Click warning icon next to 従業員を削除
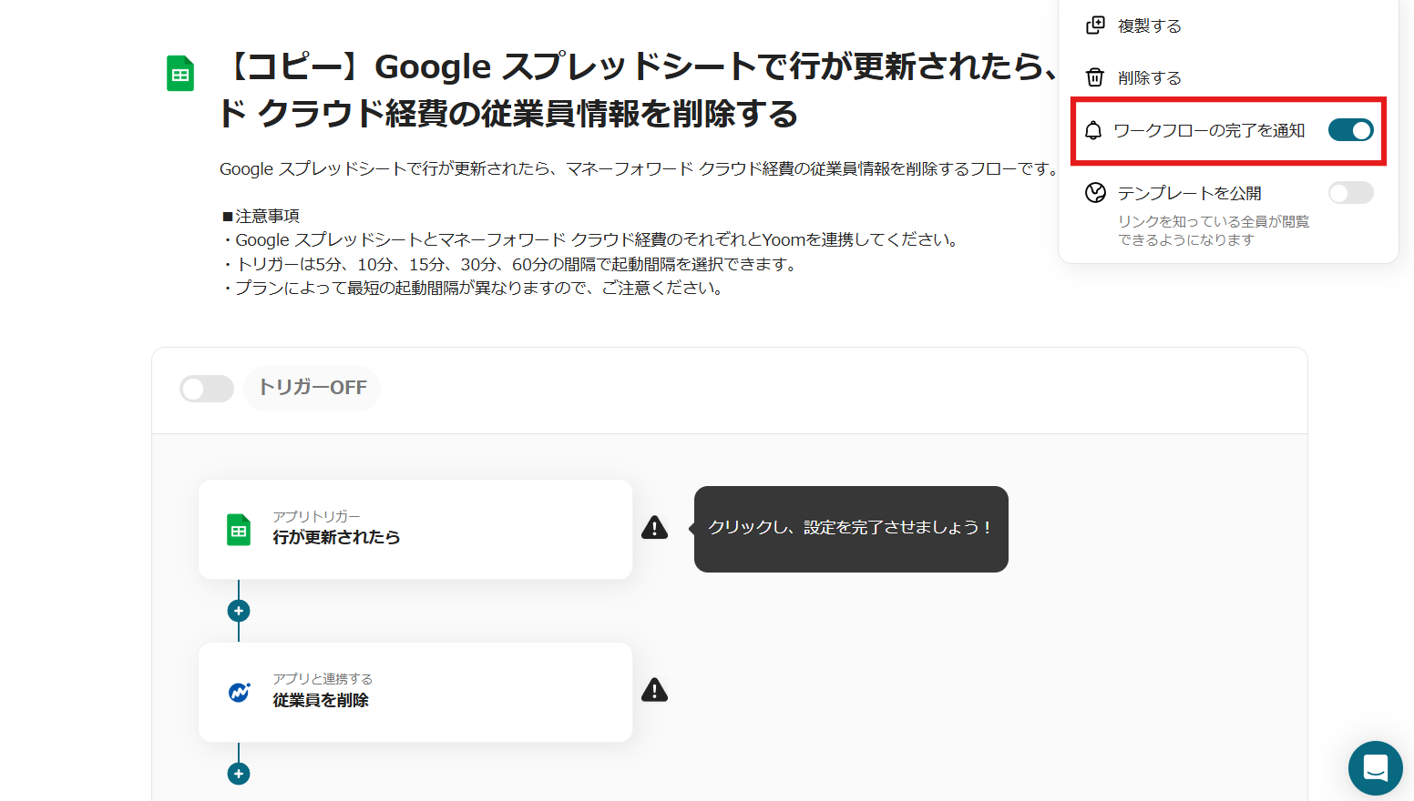This screenshot has width=1414, height=801. pyautogui.click(x=654, y=691)
